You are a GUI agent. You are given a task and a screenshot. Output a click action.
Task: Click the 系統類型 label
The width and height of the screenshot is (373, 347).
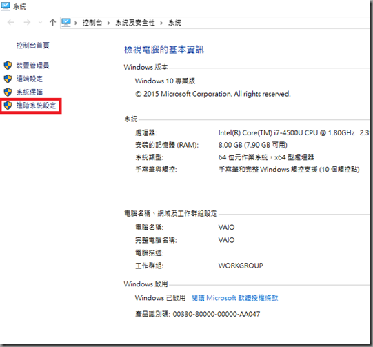[x=149, y=157]
